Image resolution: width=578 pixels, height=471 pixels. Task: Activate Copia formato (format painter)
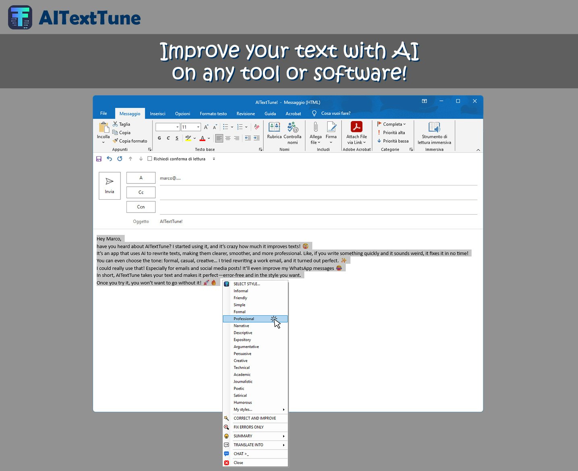click(130, 141)
